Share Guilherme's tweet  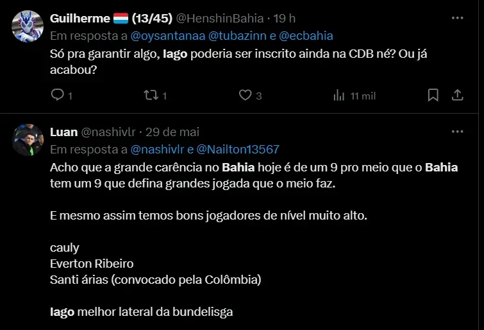click(x=458, y=96)
